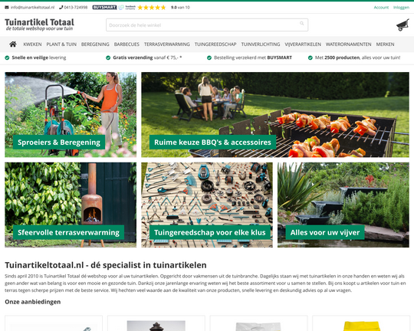Open the Sfeervolle terrasverwarming banner
414x331 pixels.
pos(71,205)
